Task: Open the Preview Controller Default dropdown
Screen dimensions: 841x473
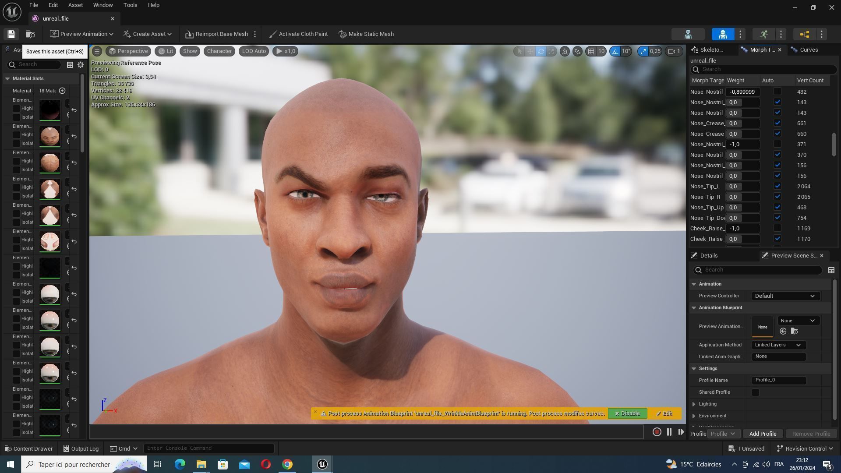Action: click(785, 296)
